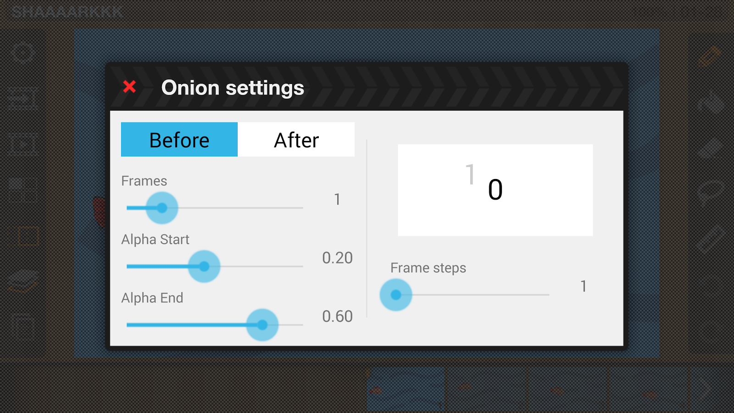Select the first frame thumbnail in timeline
734x413 pixels.
[x=406, y=389]
